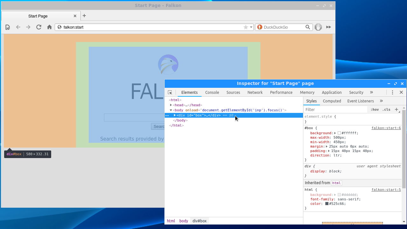Go back with the Back arrow
Image resolution: width=407 pixels, height=229 pixels.
[x=18, y=27]
